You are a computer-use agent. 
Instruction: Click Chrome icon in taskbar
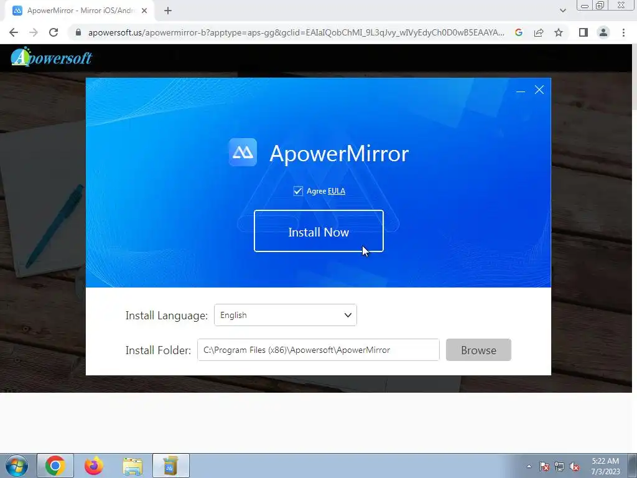pos(55,466)
